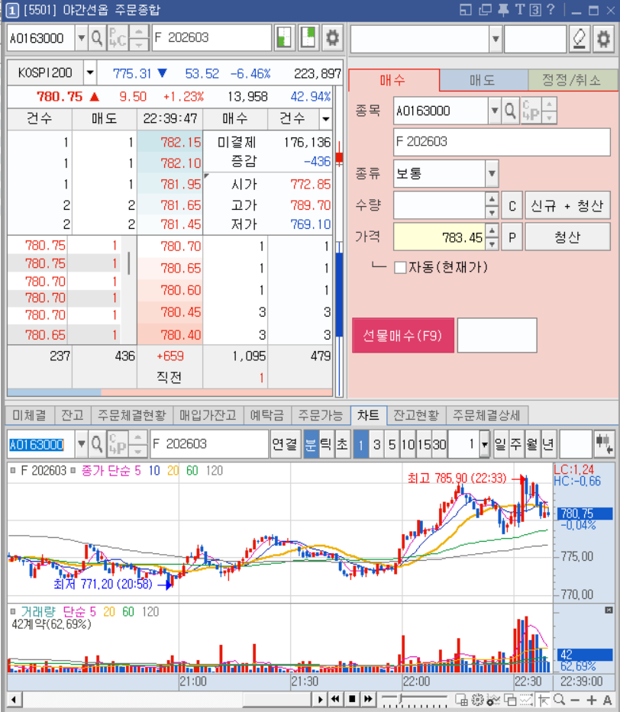620x712 pixels.
Task: Click the chart scroll-left arrow
Action: (x=14, y=700)
